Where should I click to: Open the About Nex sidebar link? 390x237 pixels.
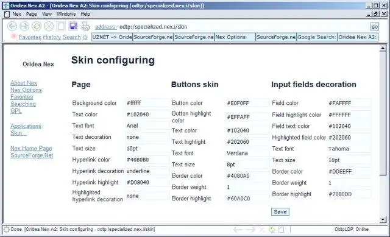click(24, 83)
